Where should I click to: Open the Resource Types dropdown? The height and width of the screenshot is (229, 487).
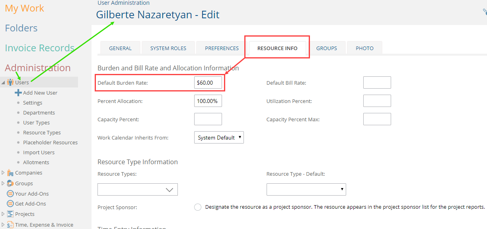tap(171, 189)
